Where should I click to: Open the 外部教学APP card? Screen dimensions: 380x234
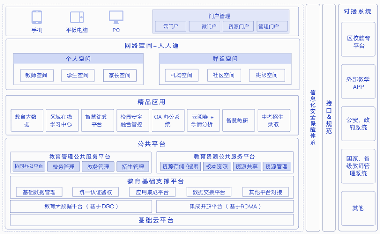(358, 82)
